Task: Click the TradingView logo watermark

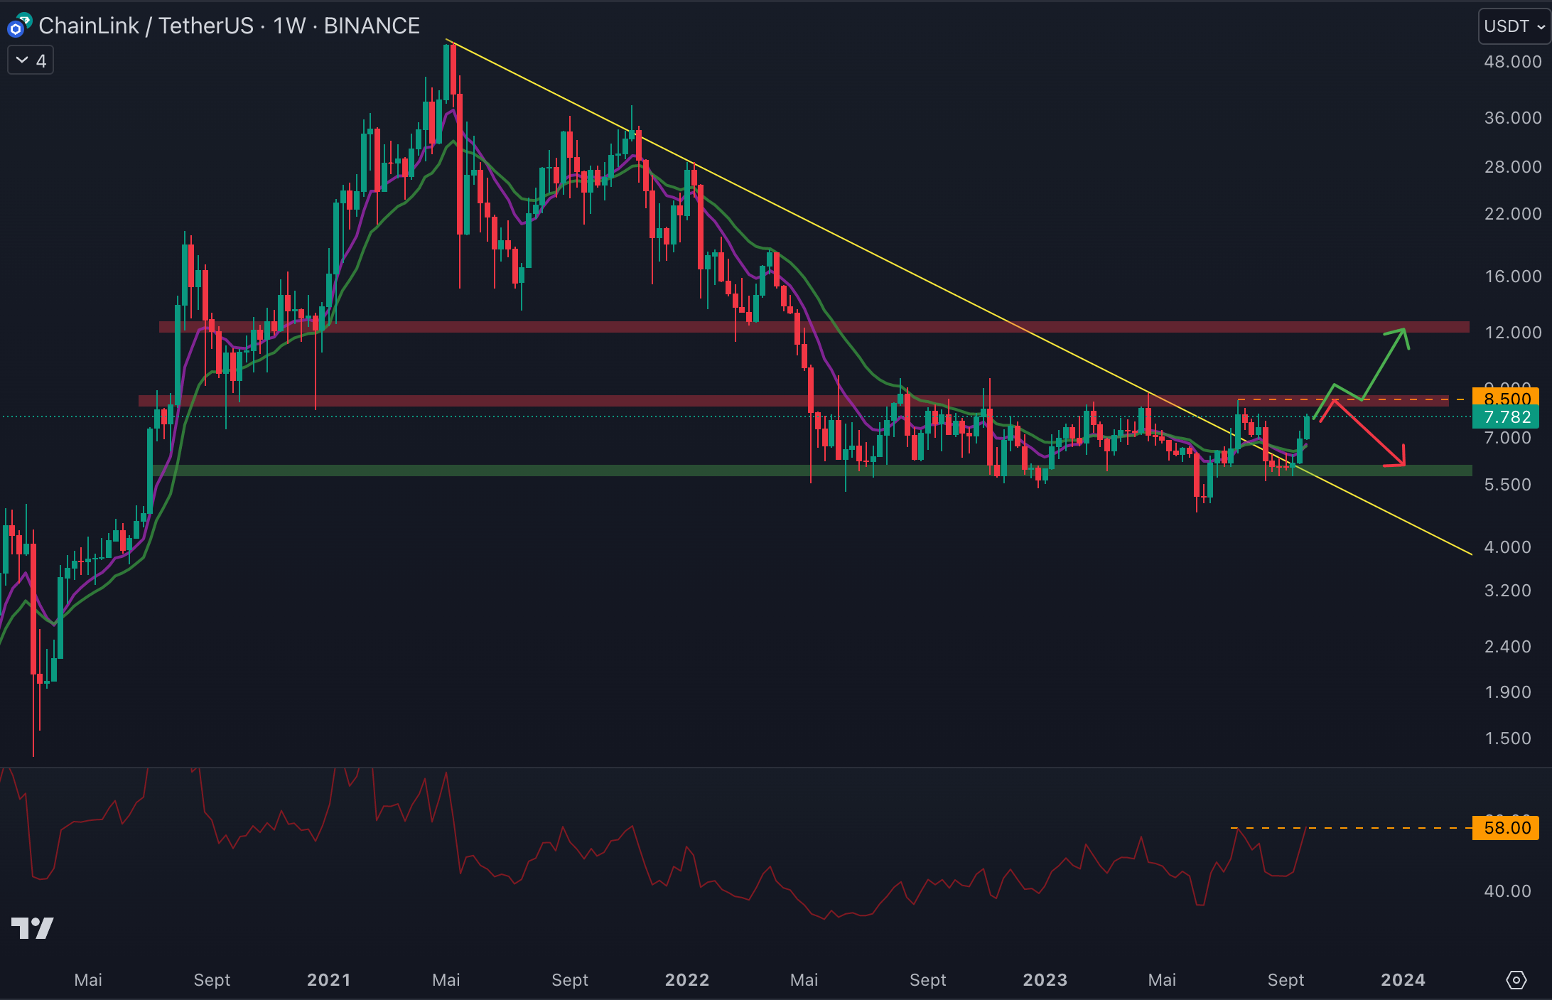Action: 33,928
